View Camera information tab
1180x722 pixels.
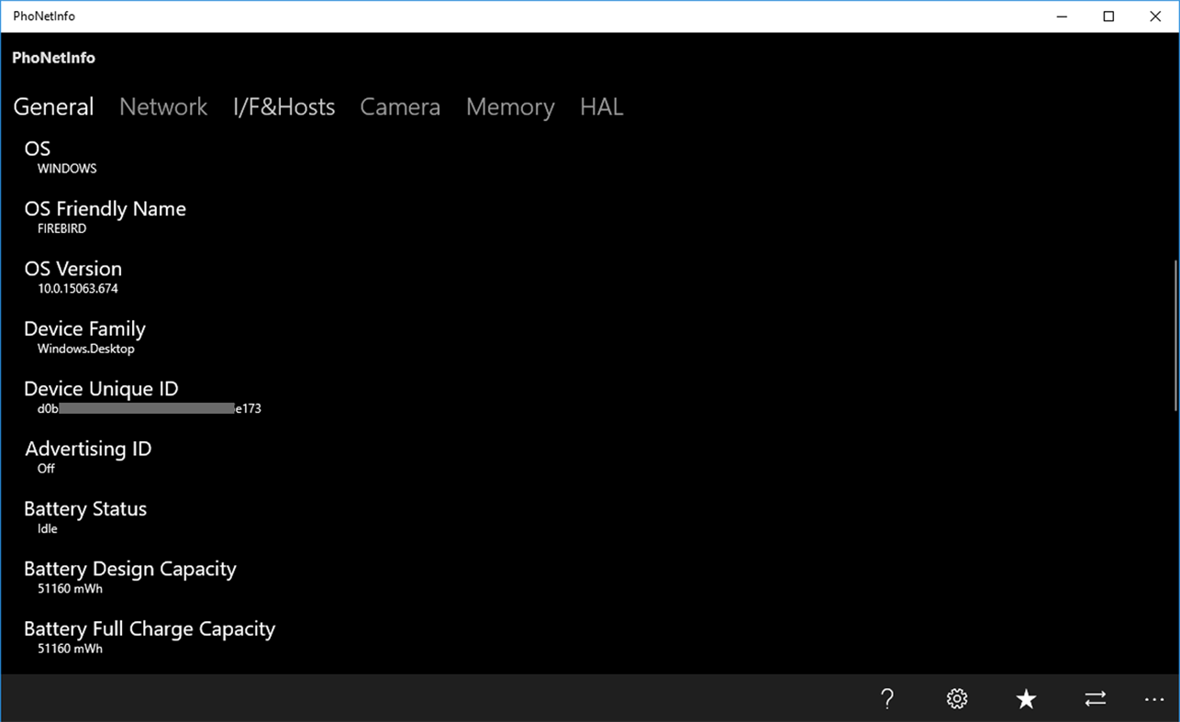(400, 106)
